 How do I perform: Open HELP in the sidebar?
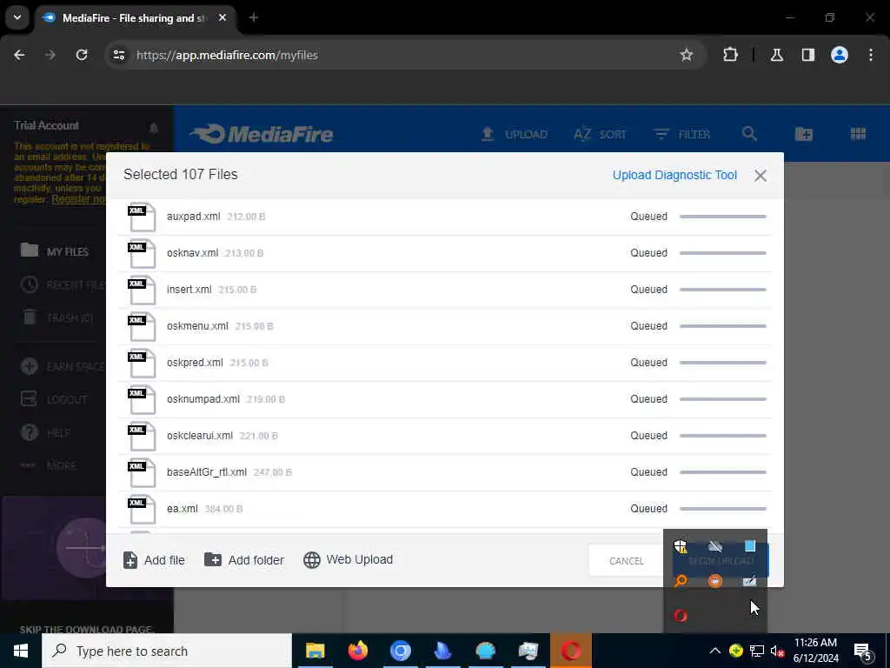pos(45,433)
